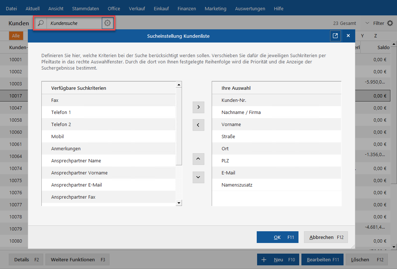Move selected criterion right with arrow button

tap(198, 107)
